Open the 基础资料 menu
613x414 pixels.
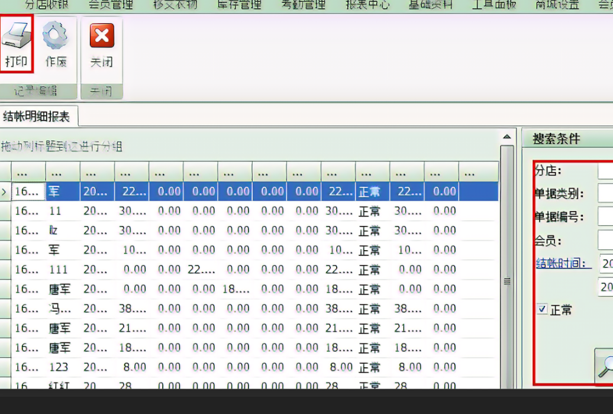[431, 5]
